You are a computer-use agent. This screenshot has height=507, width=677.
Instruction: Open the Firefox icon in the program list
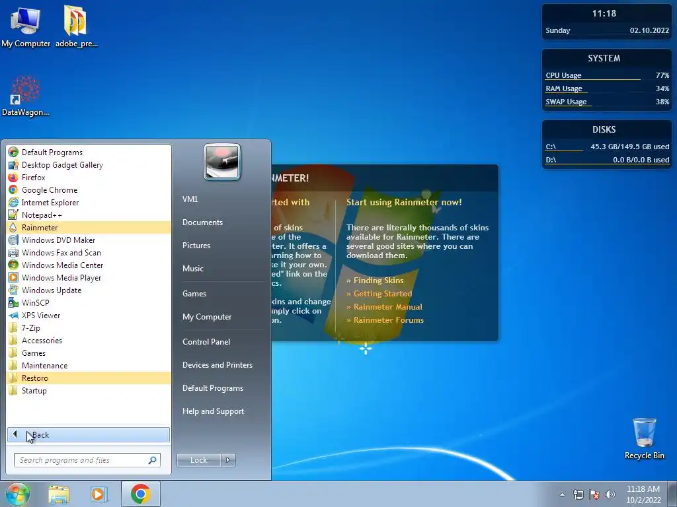pos(13,177)
